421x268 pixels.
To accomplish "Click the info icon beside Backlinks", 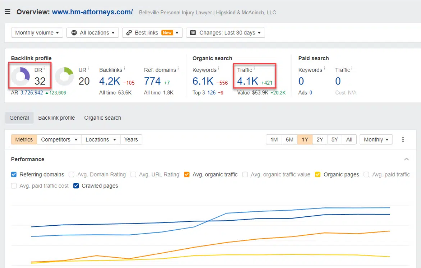I will click(124, 69).
